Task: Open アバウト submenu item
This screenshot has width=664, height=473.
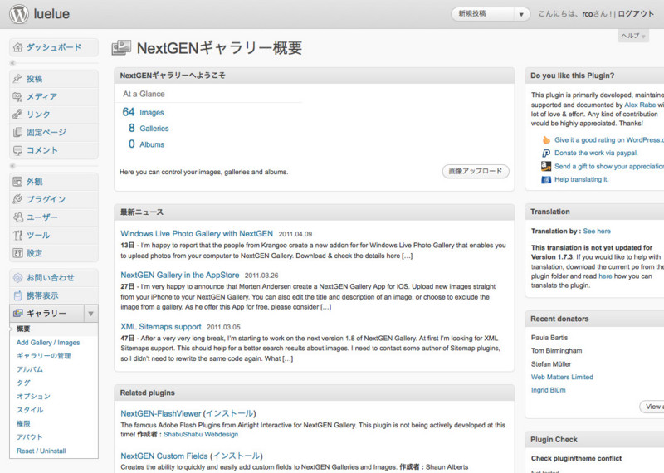Action: [x=30, y=437]
